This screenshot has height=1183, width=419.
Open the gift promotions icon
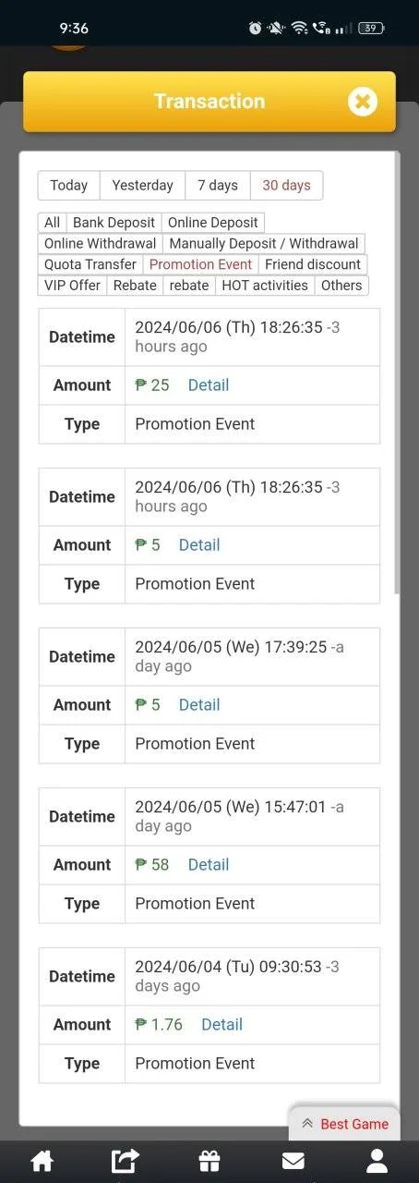tap(209, 1161)
